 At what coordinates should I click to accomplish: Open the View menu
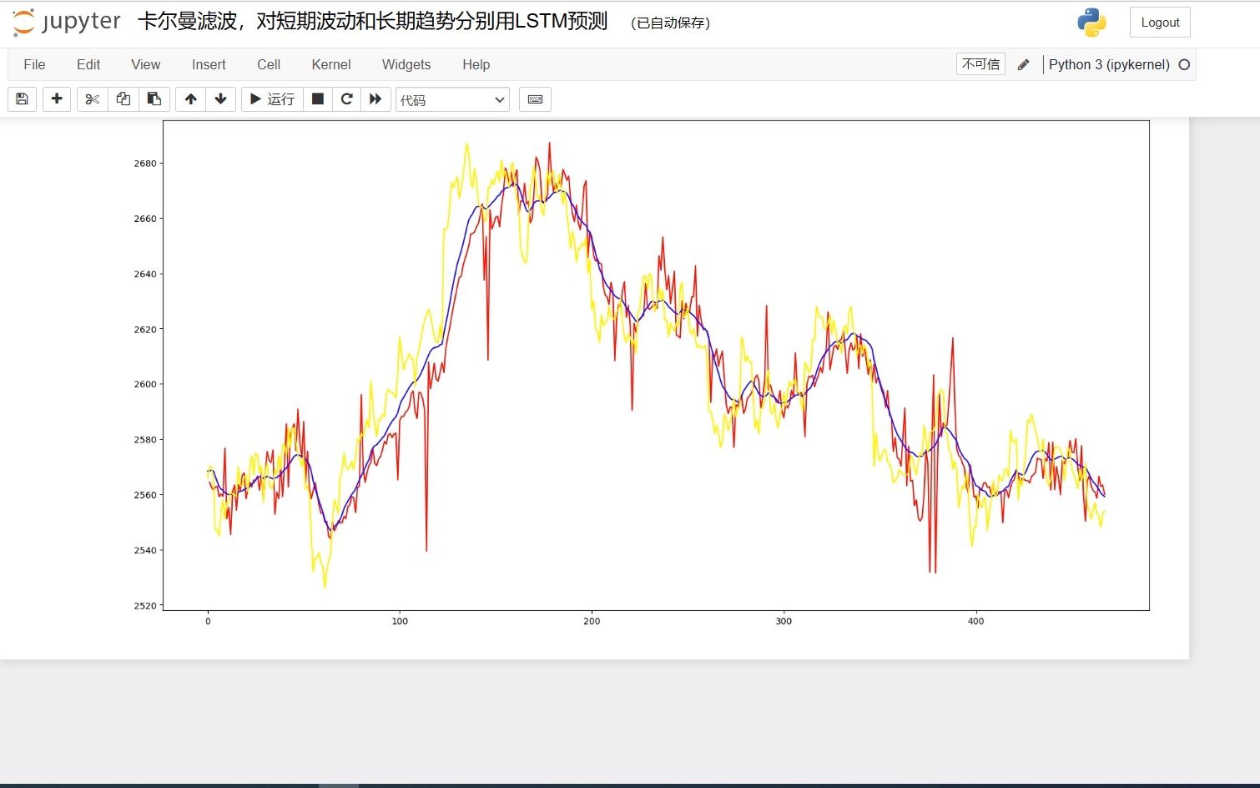[146, 64]
